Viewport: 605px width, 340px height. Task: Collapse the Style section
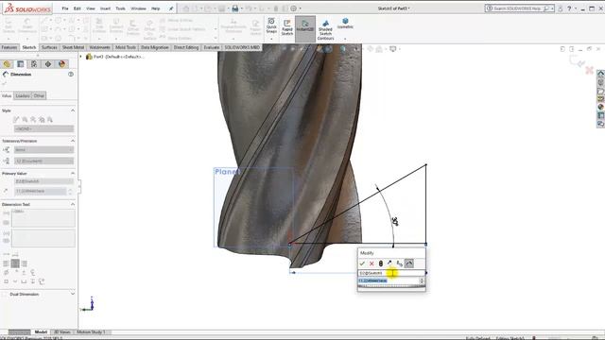[73, 110]
